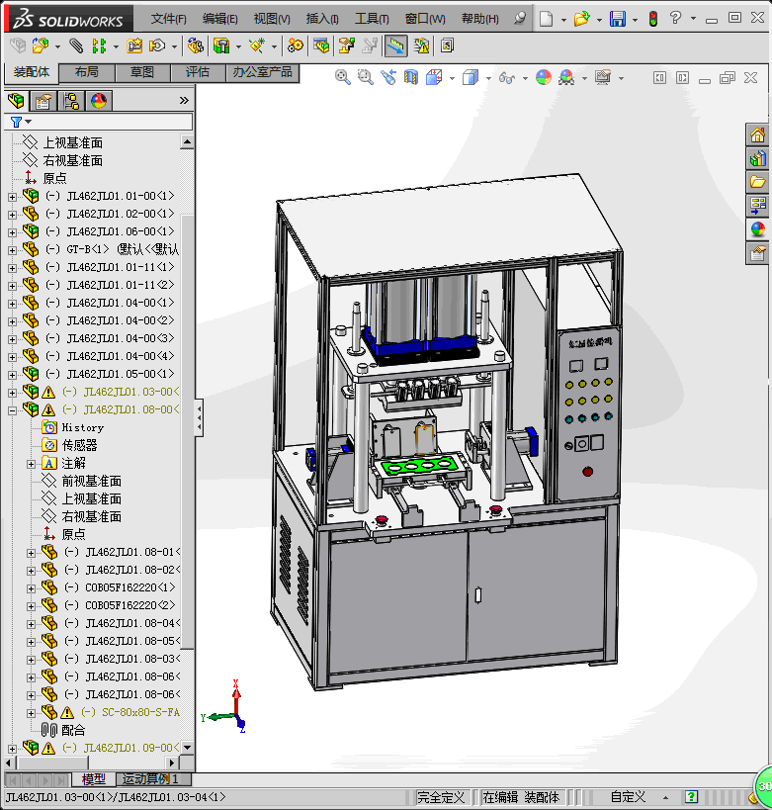The width and height of the screenshot is (772, 810).
Task: Select the 配合 mates folder
Action: click(73, 730)
